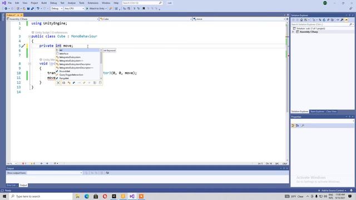The width and height of the screenshot is (356, 200).
Task: Open the Debug menu
Action: coord(53,3)
